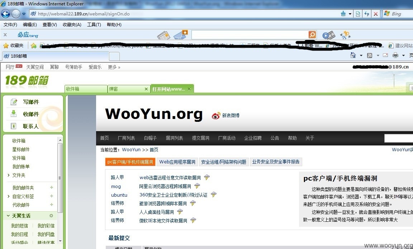This screenshot has height=249, width=413.
Task: Click the 号簿助手 link
Action: click(x=73, y=67)
